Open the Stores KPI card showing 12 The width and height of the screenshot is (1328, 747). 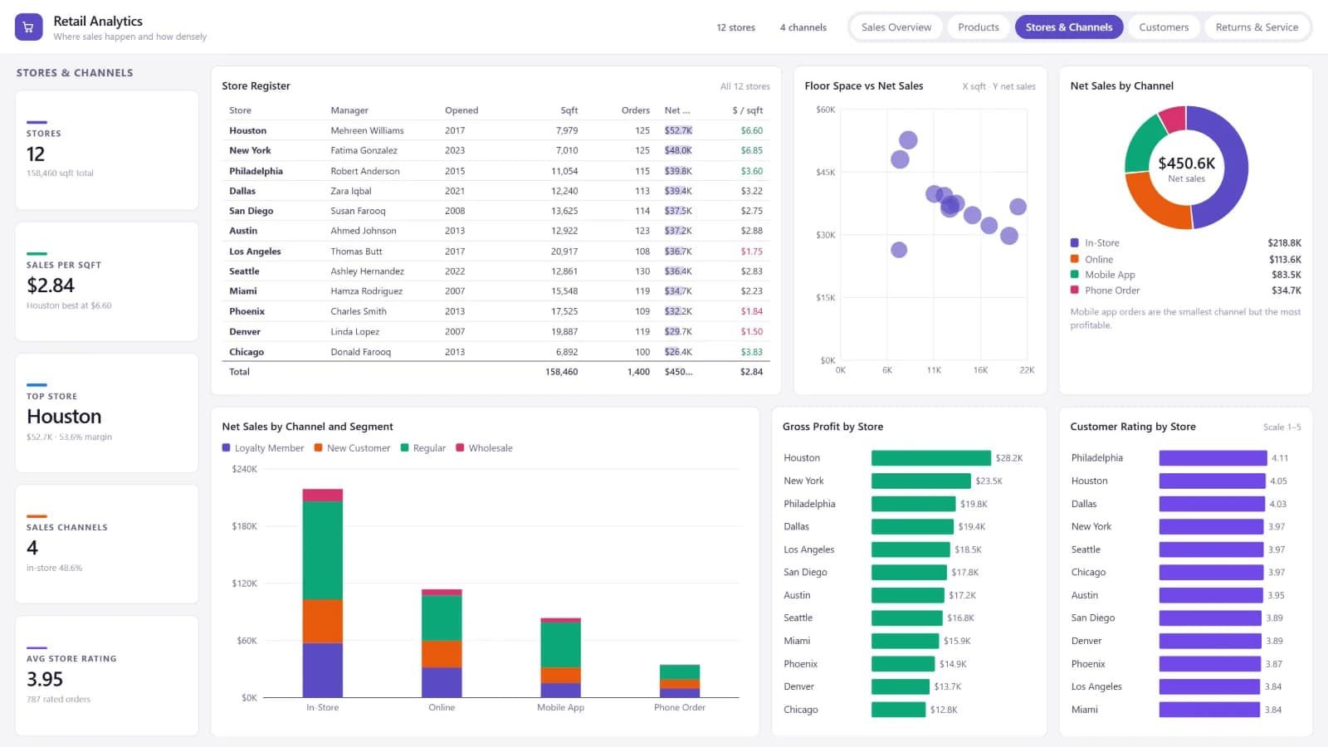click(x=107, y=150)
